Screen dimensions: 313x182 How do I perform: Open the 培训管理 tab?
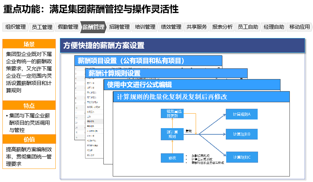145,27
